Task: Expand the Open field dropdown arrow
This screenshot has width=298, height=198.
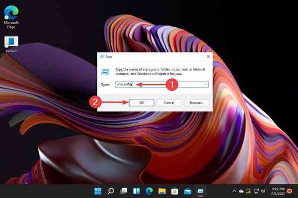Action: (x=205, y=85)
